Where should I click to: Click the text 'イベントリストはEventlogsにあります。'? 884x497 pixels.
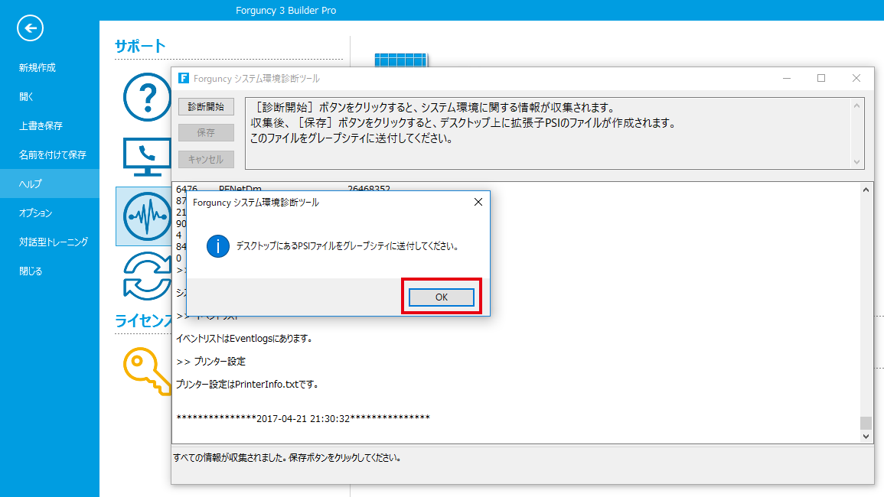coord(245,339)
